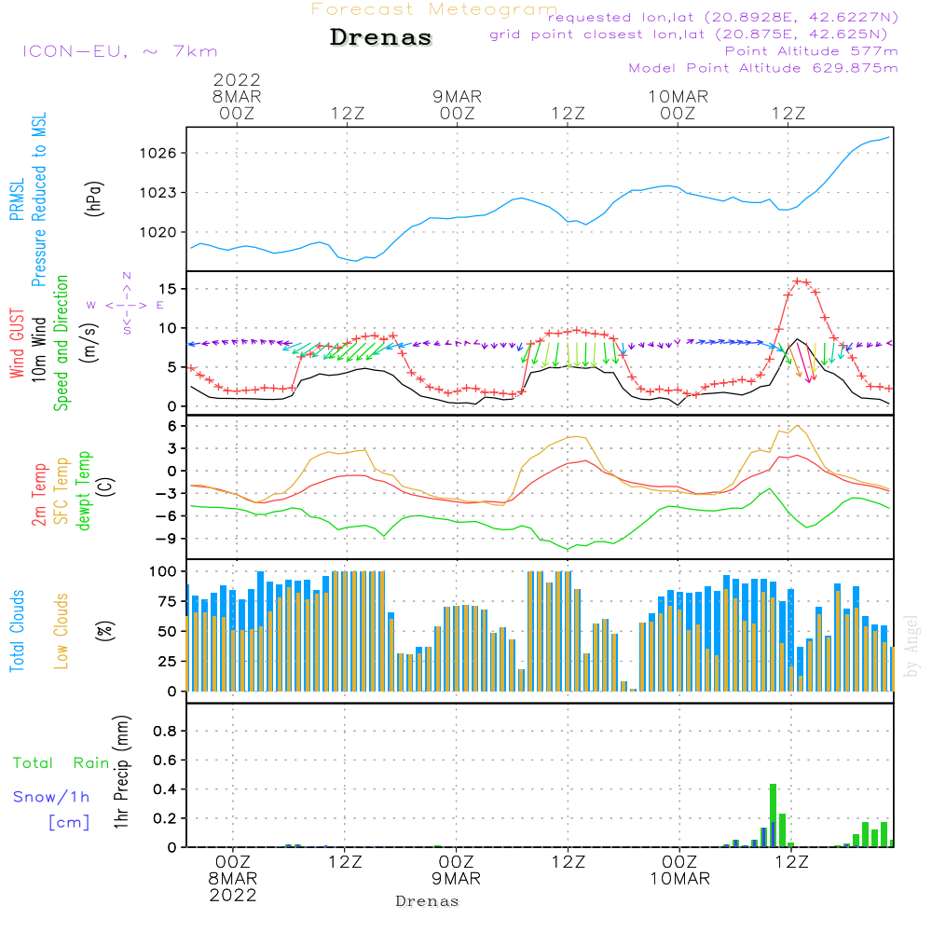The width and height of the screenshot is (932, 932).
Task: Click the PRMSL Pressure Reduced to MSL label
Action: point(28,199)
